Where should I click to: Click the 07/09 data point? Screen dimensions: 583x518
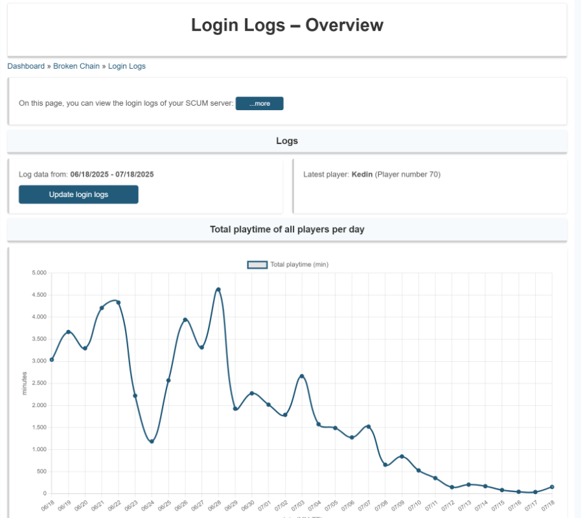(x=402, y=456)
